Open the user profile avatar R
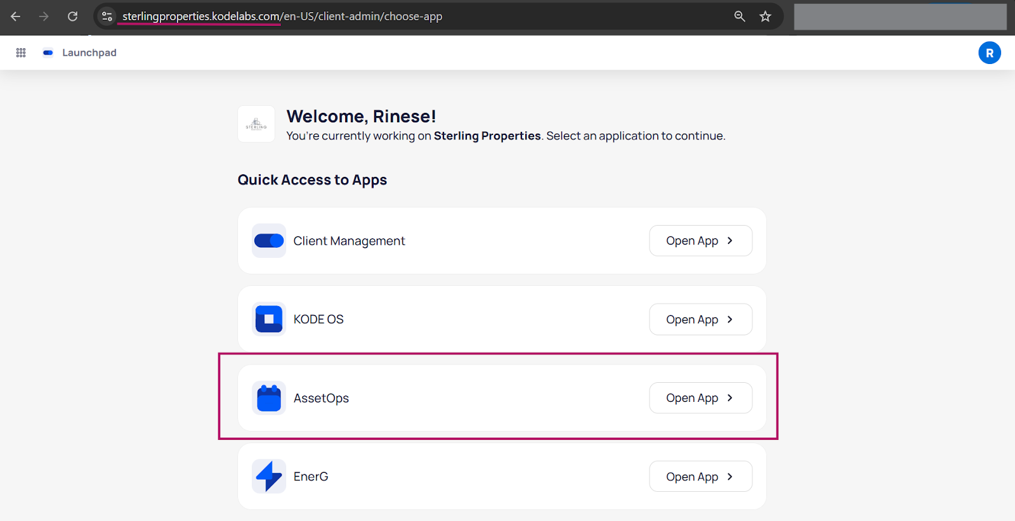The height and width of the screenshot is (521, 1015). coord(989,53)
